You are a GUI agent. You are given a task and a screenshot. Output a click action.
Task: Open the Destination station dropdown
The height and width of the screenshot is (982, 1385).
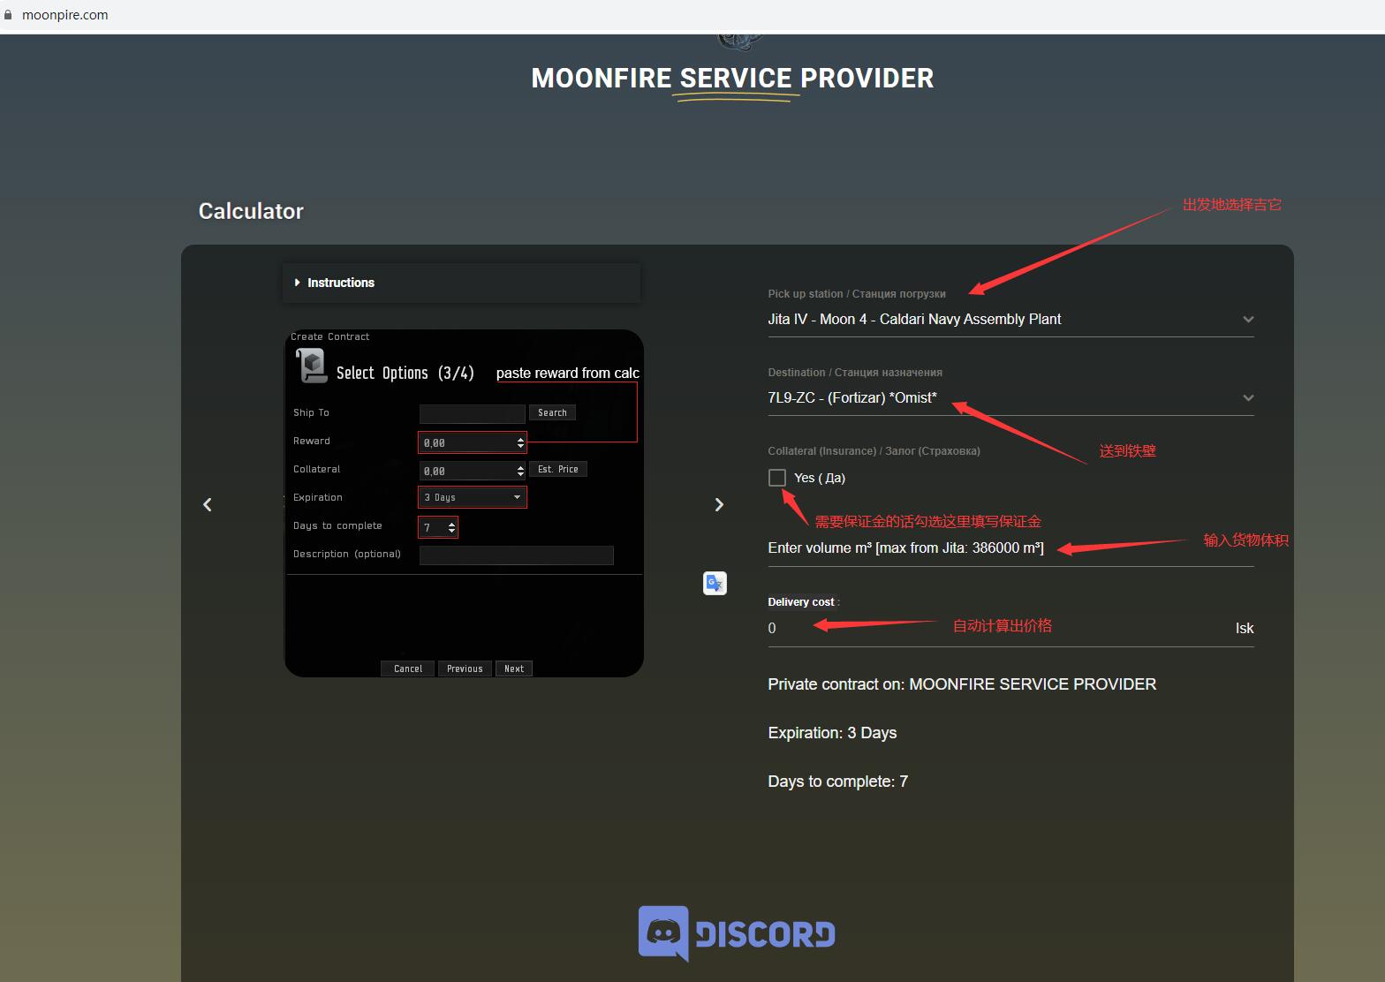pos(1010,398)
